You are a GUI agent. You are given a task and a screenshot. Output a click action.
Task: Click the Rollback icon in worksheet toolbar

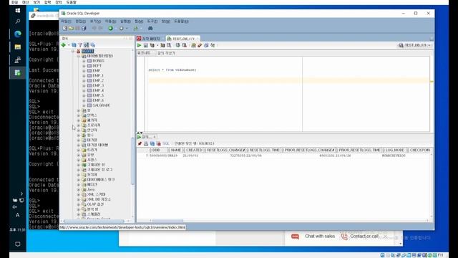coord(184,45)
